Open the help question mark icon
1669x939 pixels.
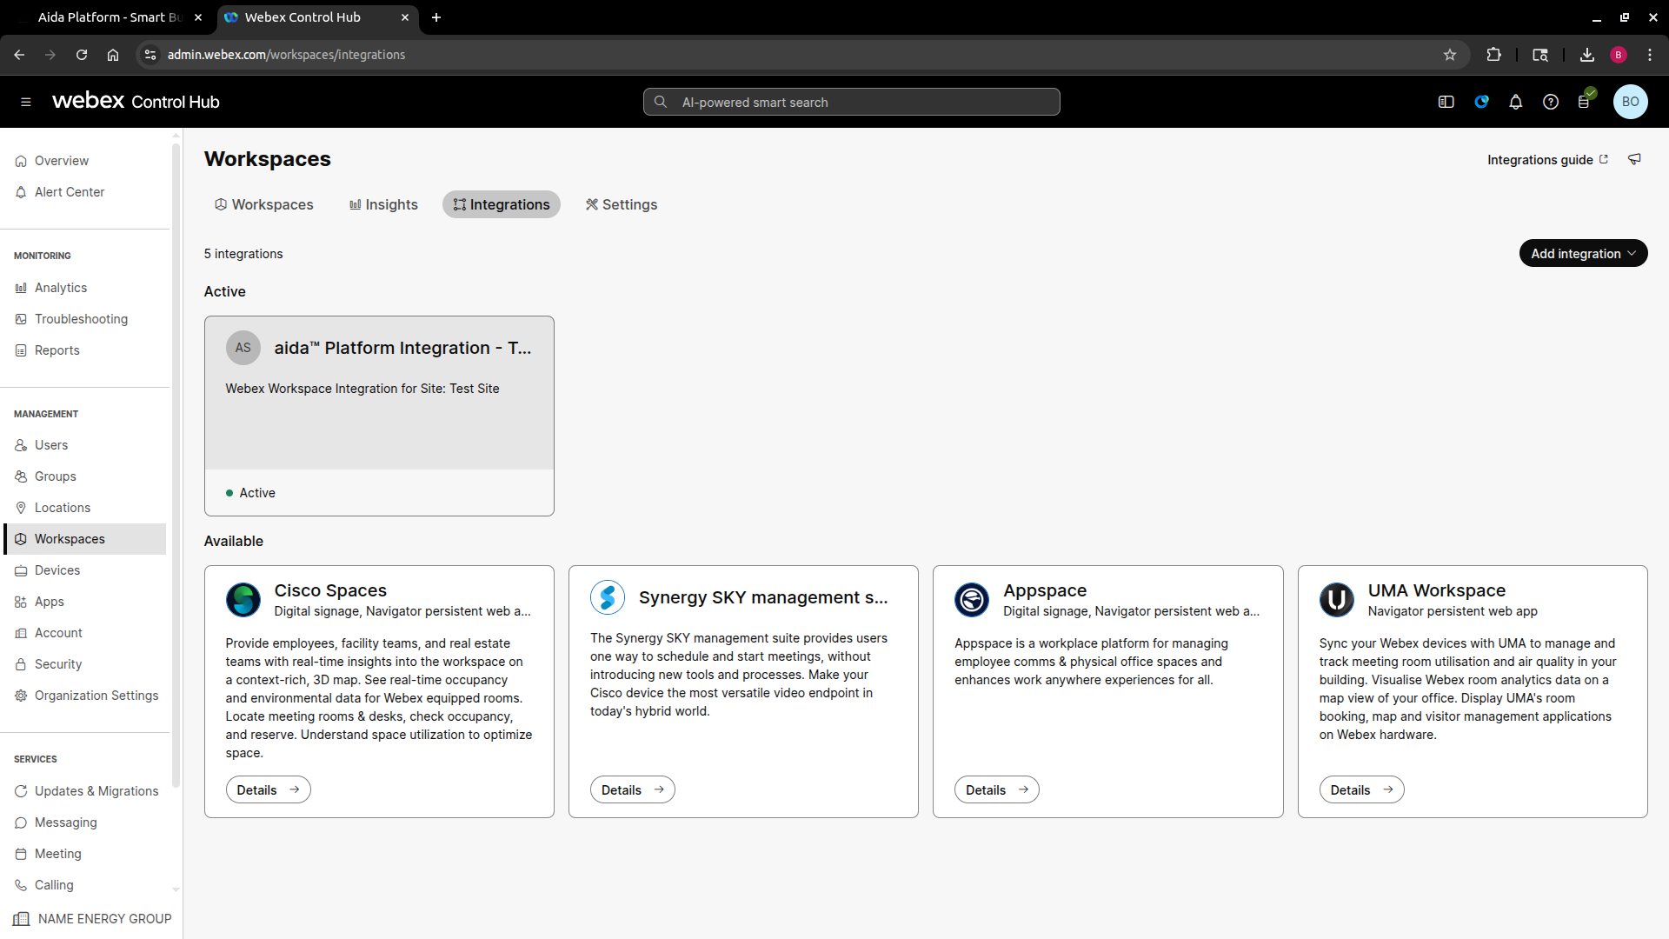point(1550,102)
